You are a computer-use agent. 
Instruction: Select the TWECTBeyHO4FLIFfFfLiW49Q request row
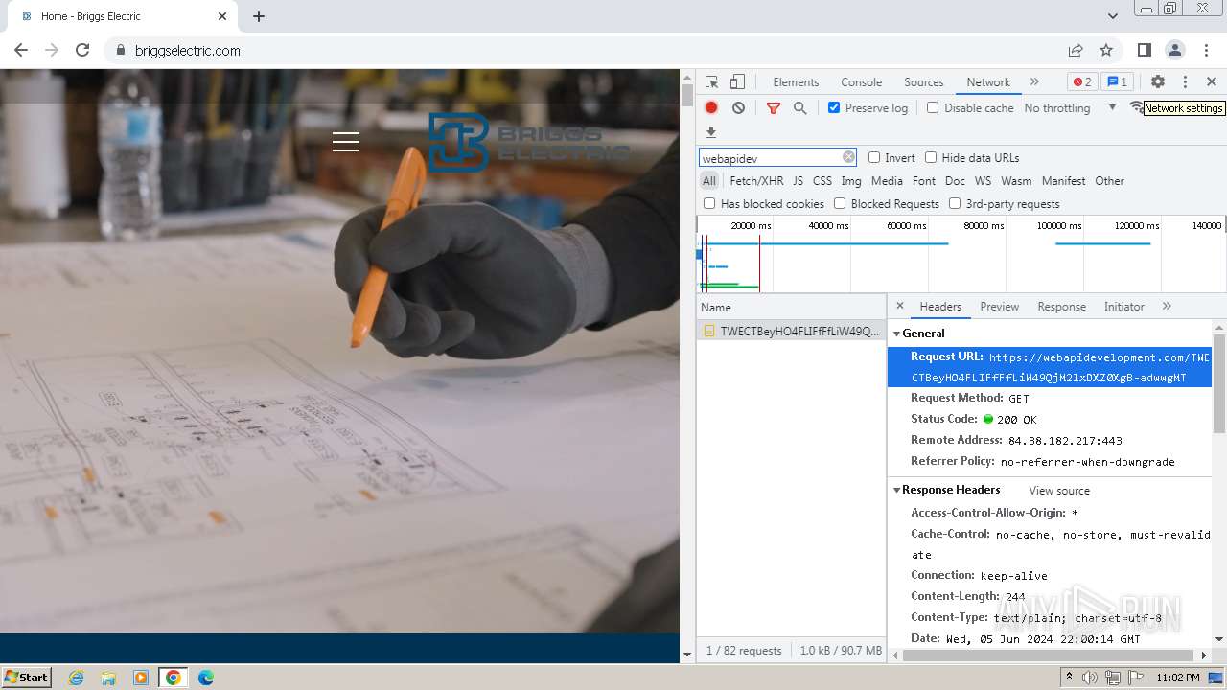(x=791, y=331)
